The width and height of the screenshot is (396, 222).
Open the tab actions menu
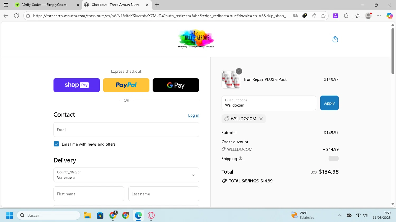point(6,5)
